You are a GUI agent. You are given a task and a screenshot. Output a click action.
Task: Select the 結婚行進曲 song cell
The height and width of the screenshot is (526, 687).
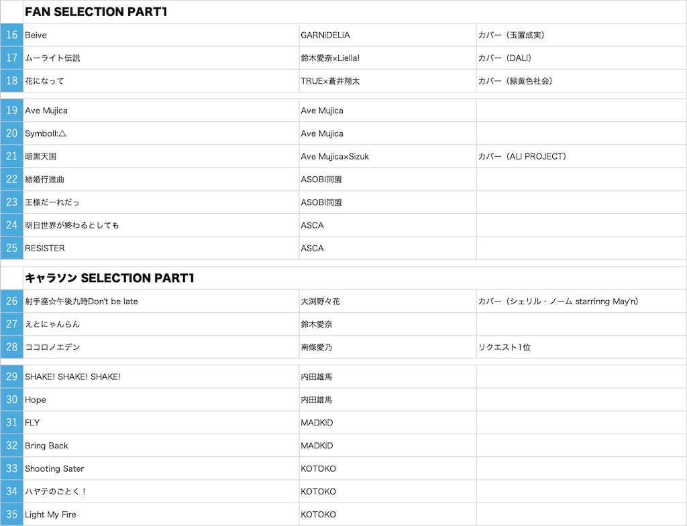pyautogui.click(x=161, y=179)
